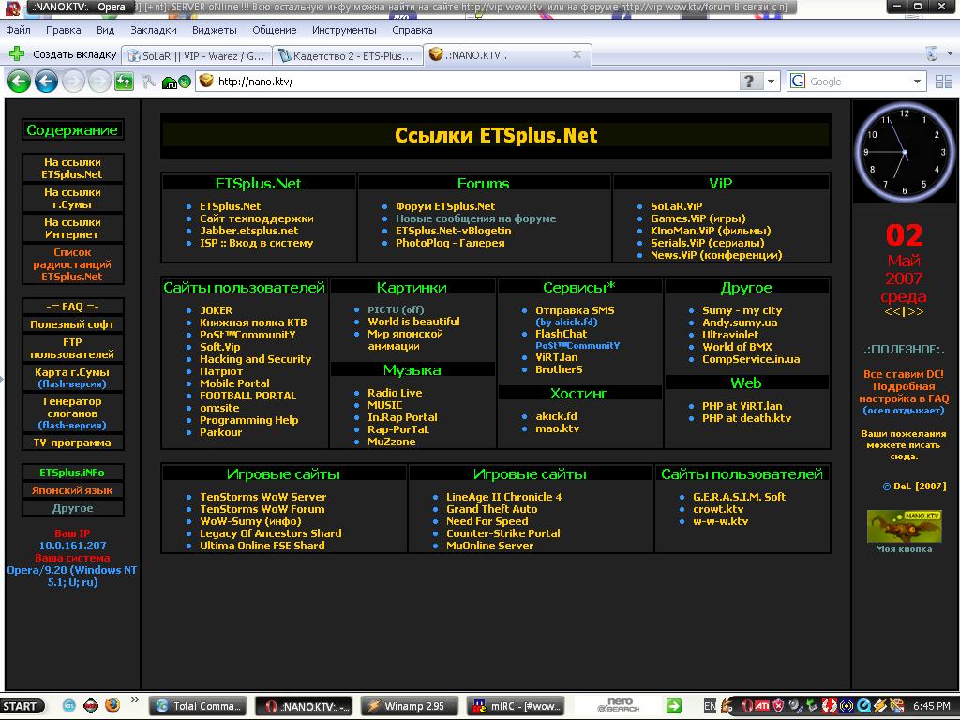The height and width of the screenshot is (720, 960).
Task: Close the .:NANO.KTV:. tab
Action: pyautogui.click(x=577, y=54)
